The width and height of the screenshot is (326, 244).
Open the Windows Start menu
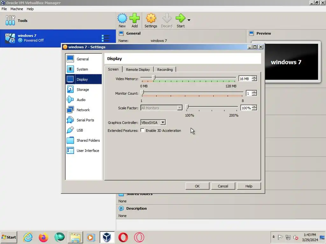tap(9, 237)
